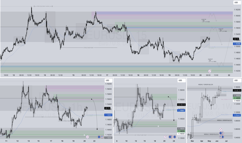Screen dimensions: 242x143
Task: Click the 04:15 countdown label on the 15-minute chart
Action: click(x=236, y=39)
